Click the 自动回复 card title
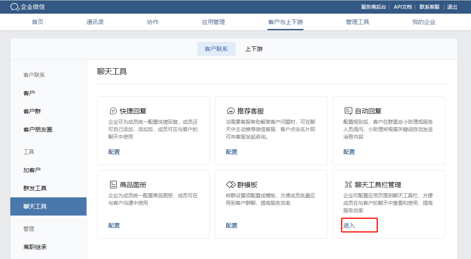Image resolution: width=471 pixels, height=259 pixels. coord(368,111)
